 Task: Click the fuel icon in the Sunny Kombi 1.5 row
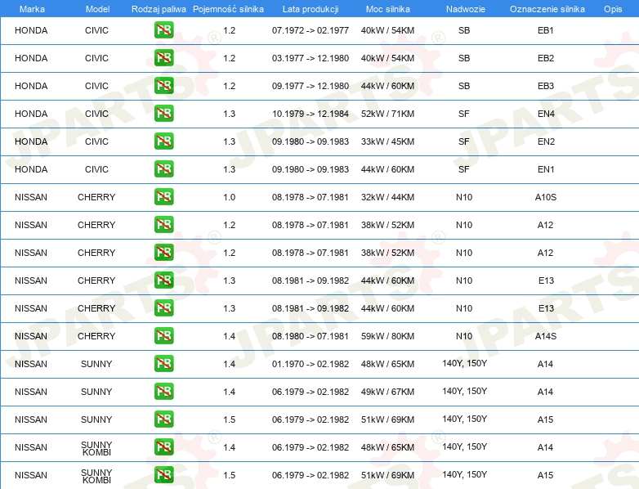click(x=163, y=475)
